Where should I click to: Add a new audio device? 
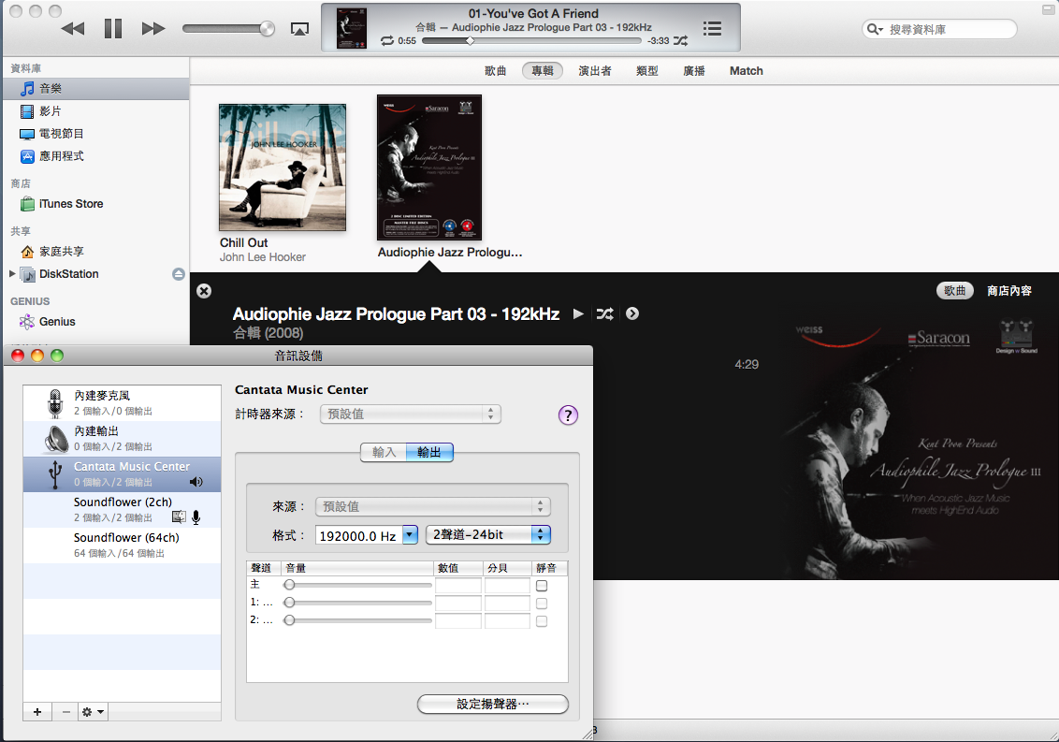[37, 711]
